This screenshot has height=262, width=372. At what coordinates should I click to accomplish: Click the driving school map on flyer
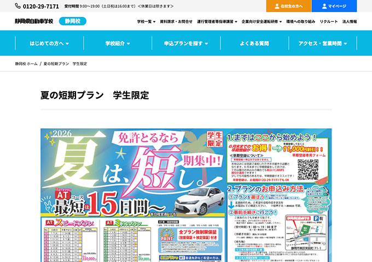pyautogui.click(x=306, y=233)
